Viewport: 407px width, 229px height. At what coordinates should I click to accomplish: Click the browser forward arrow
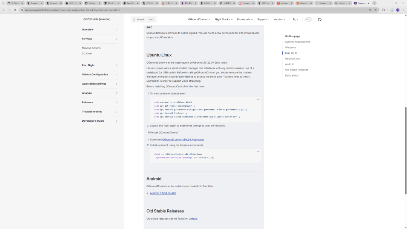click(9, 10)
